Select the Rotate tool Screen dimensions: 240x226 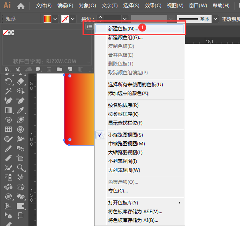pyautogui.click(x=8, y=81)
